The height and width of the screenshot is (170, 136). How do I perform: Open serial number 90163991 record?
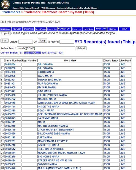10,80
